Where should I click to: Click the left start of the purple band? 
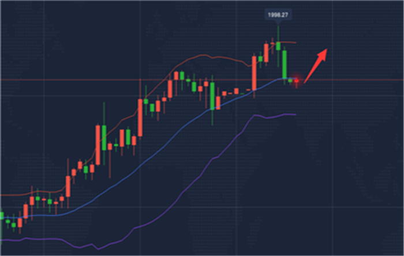2,238
